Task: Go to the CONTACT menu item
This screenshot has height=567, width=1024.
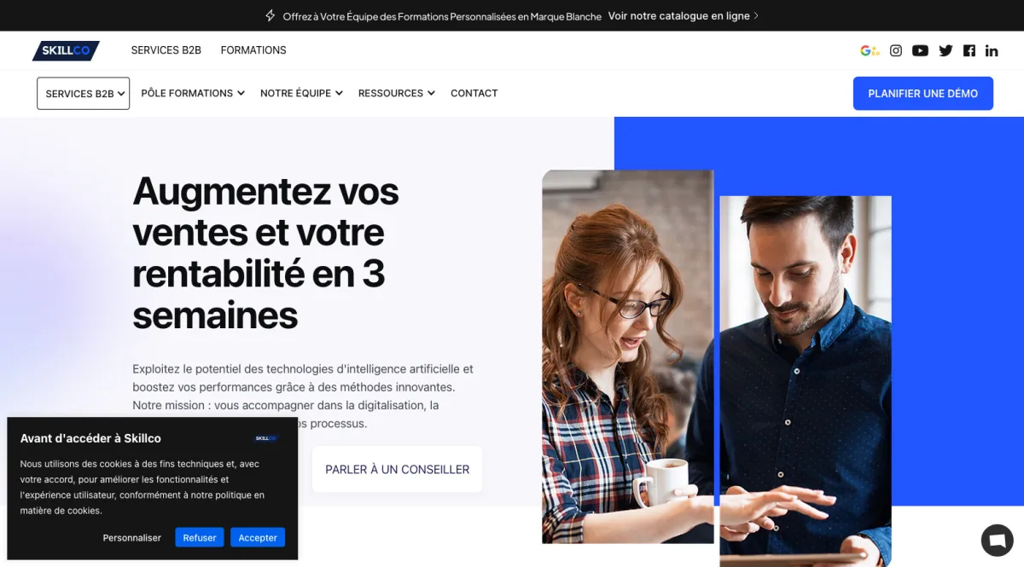Action: click(x=474, y=93)
